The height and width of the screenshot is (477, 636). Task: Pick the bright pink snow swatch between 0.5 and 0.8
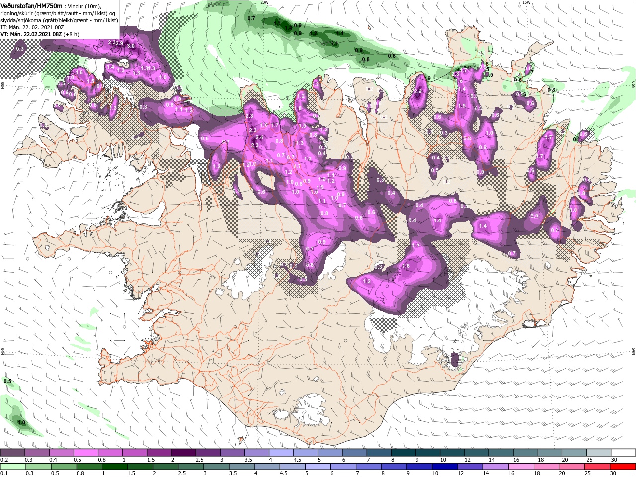coord(86,453)
